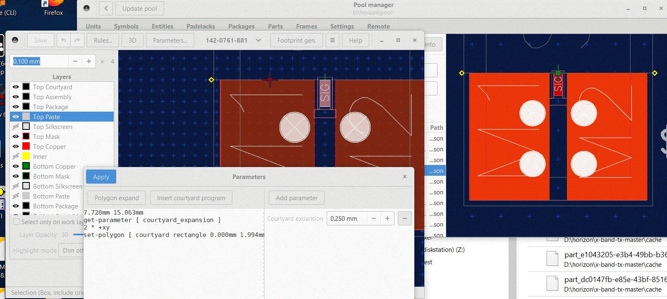Open the Footprint gen. tool

click(296, 40)
